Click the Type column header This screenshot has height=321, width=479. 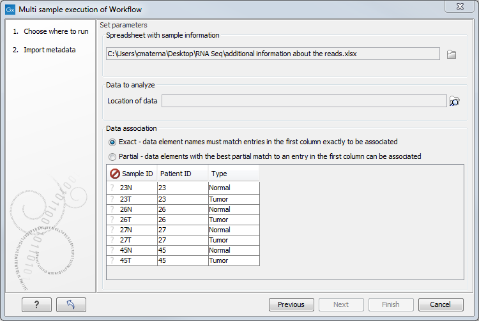point(233,174)
